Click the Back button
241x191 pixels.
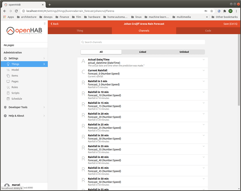[54, 24]
